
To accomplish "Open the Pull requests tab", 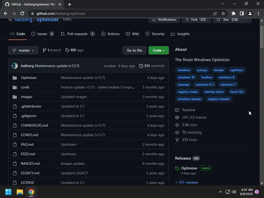I will click(x=78, y=34).
